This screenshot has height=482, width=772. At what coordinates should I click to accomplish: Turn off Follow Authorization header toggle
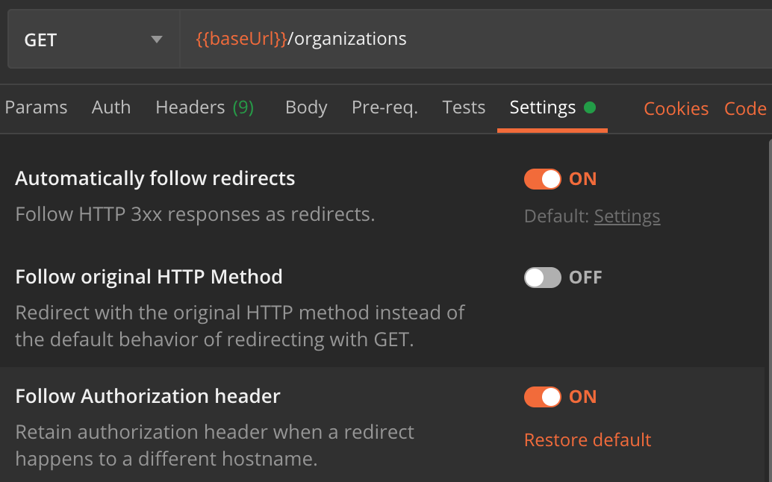click(x=543, y=397)
